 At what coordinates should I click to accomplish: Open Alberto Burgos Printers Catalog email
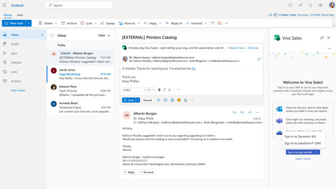tap(80, 57)
